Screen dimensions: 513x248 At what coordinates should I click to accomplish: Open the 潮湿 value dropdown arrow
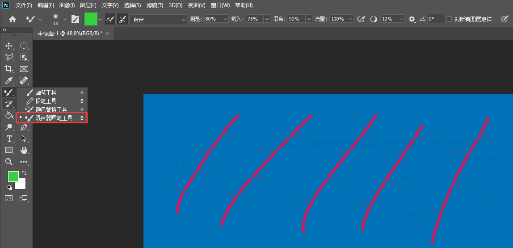pos(225,19)
